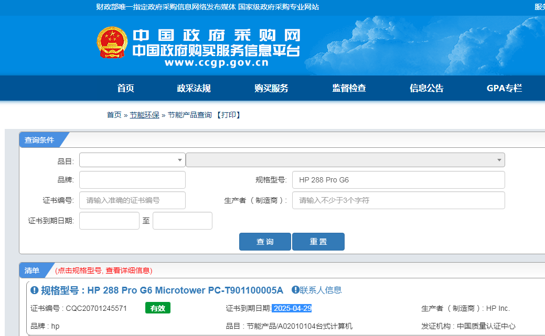Screen dimensions: 545x336
Task: Open 购买服务 navigation item
Action: (x=271, y=88)
